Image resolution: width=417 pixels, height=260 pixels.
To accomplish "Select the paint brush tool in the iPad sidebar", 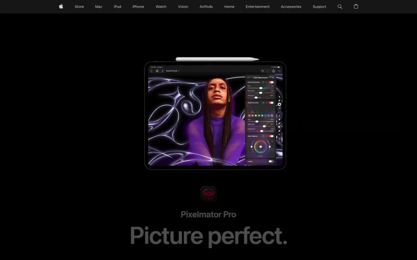I will [x=279, y=116].
